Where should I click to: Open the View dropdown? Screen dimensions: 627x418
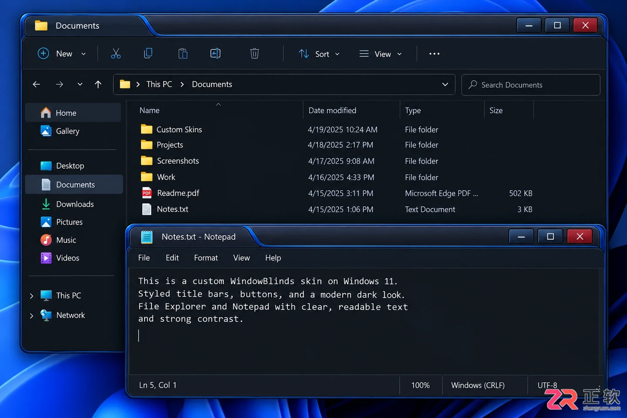pos(380,54)
